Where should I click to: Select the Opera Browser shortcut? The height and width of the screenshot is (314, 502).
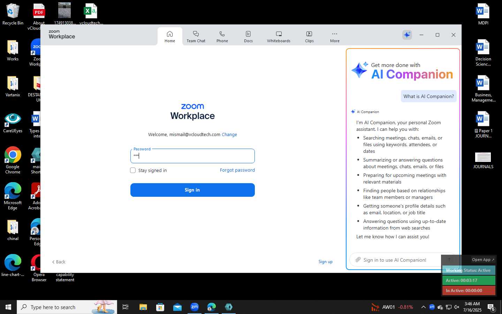[x=39, y=269]
